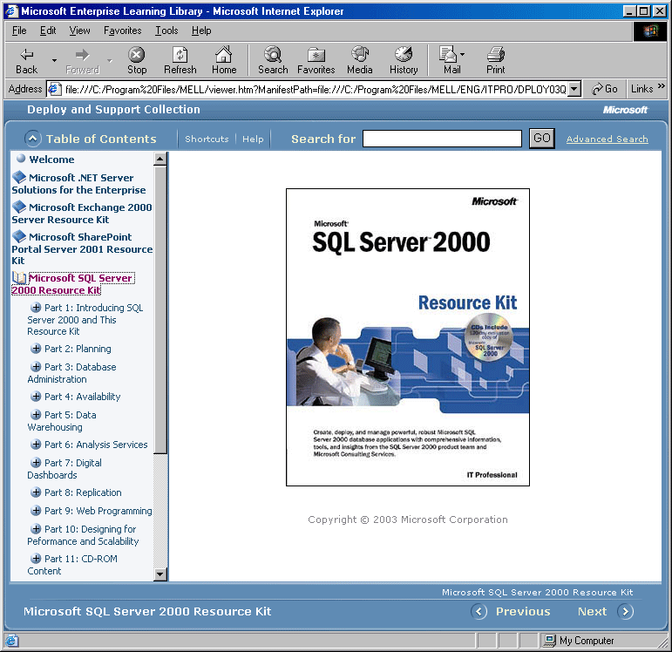
Task: Open the View menu
Action: click(x=79, y=31)
